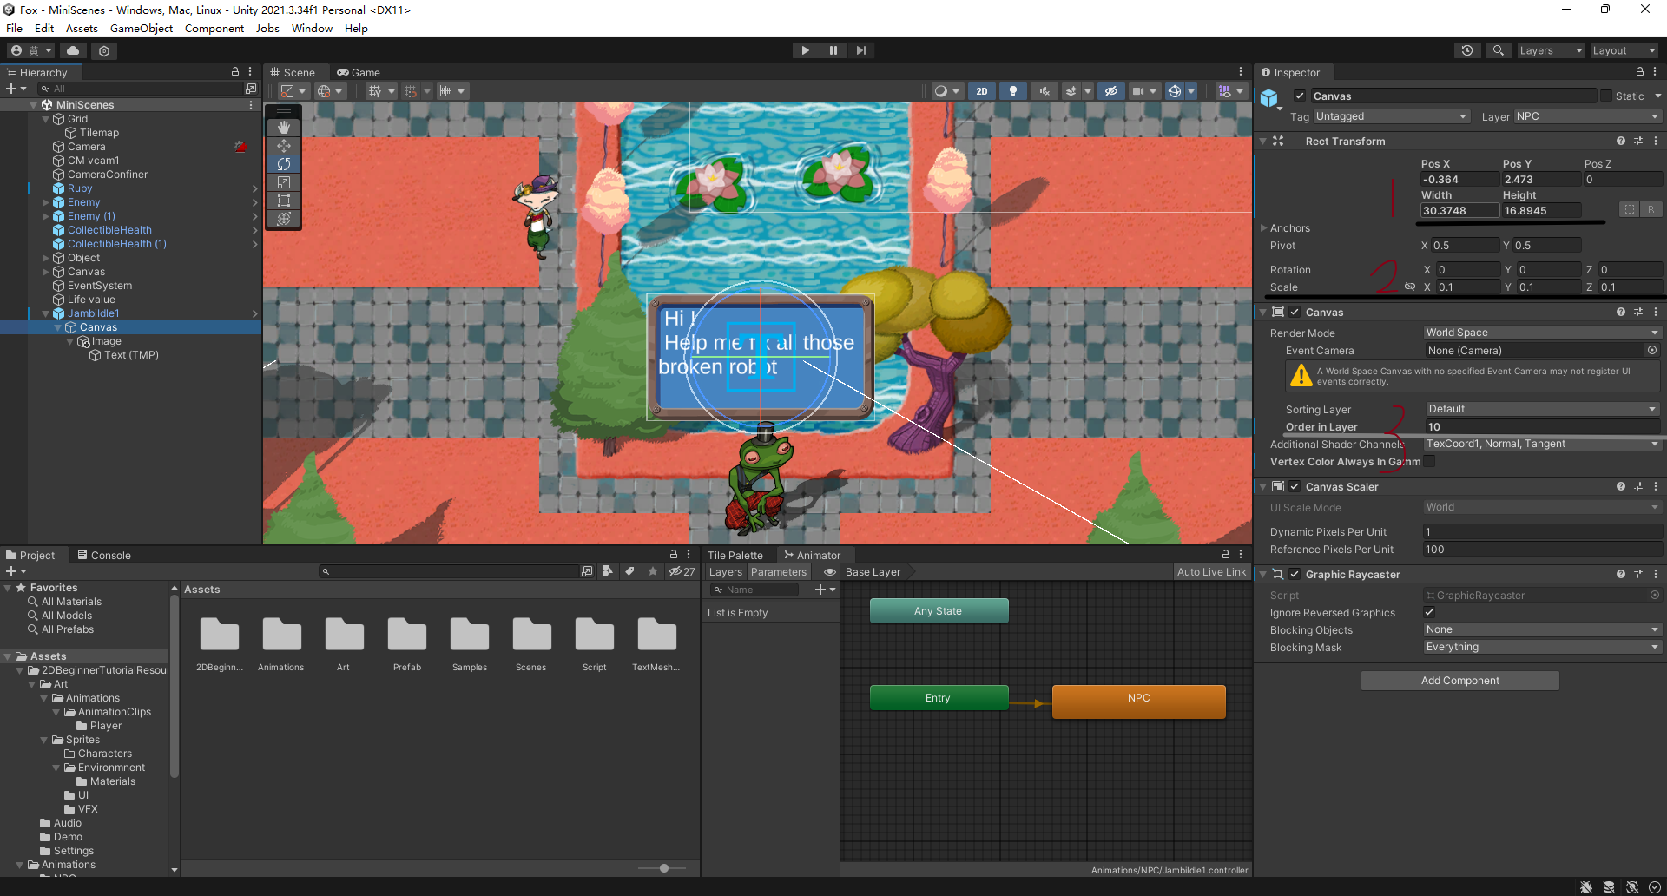Open the Render Mode World Space dropdown

tap(1543, 333)
